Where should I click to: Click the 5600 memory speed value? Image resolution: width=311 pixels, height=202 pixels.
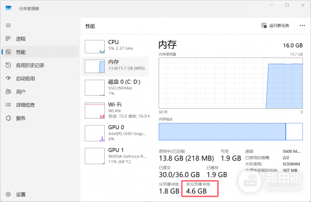[291, 151]
